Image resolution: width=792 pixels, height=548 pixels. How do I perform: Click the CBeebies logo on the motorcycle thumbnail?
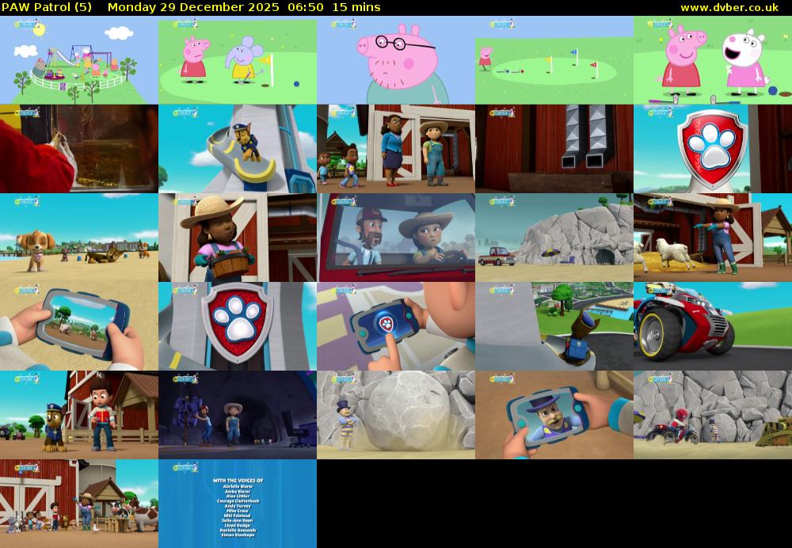coord(657,290)
